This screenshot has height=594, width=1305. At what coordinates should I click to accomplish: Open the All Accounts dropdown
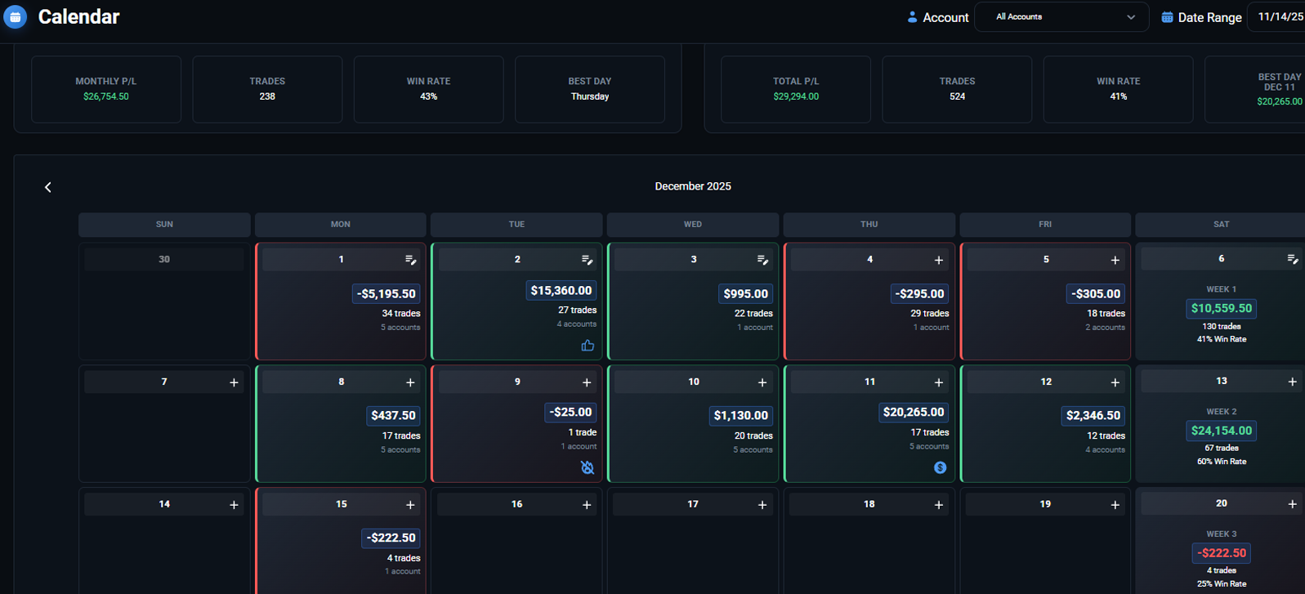pyautogui.click(x=1061, y=17)
